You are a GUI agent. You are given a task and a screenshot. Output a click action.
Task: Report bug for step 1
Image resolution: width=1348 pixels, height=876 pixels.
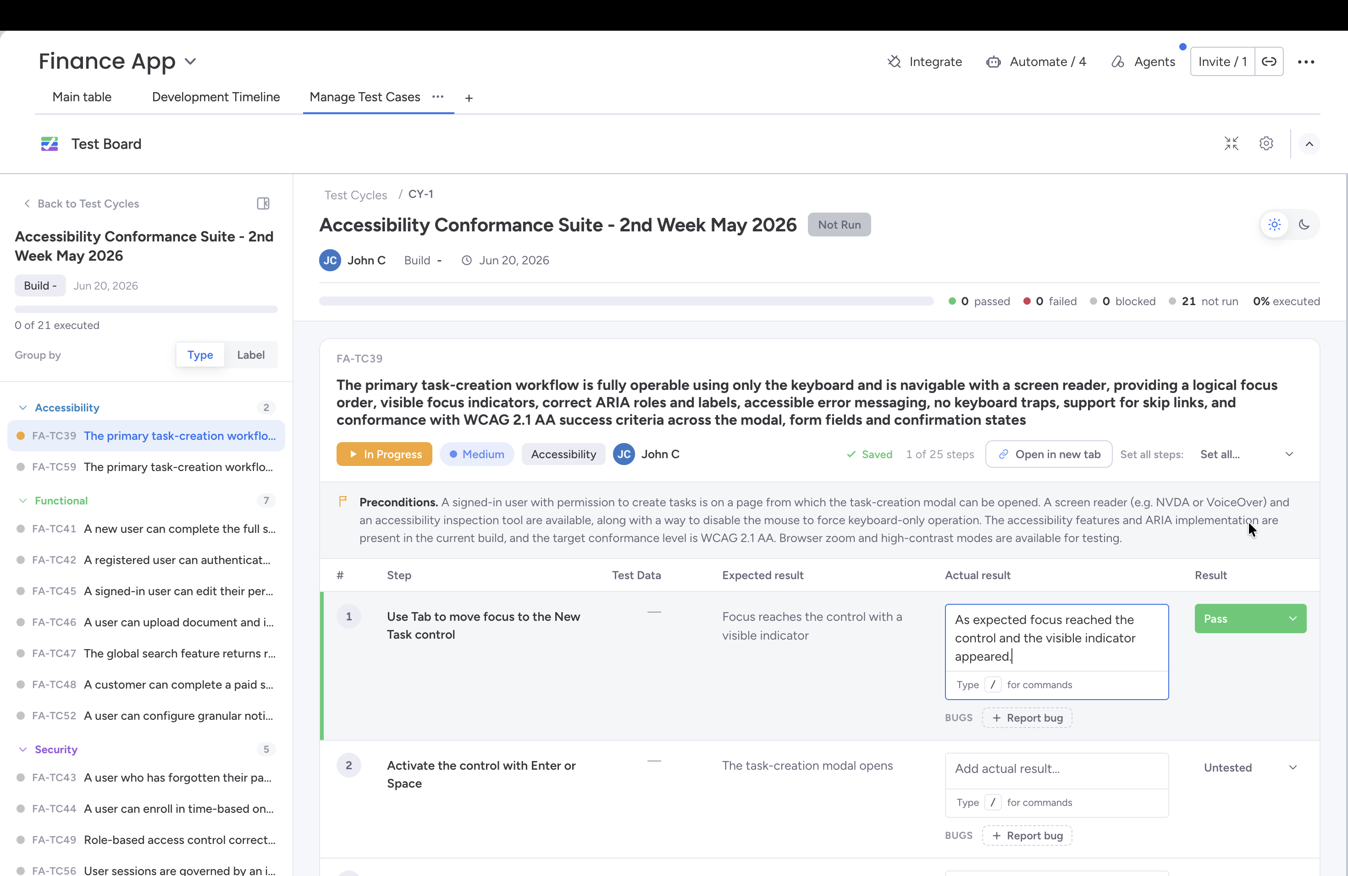1028,717
